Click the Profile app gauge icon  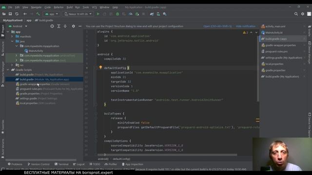[x=131, y=14]
